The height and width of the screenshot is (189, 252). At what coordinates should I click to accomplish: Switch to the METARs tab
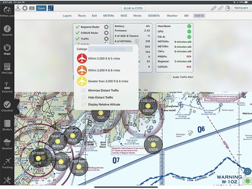click(109, 16)
